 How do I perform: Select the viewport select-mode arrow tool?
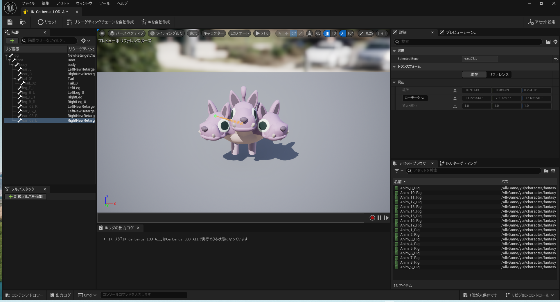coord(279,33)
